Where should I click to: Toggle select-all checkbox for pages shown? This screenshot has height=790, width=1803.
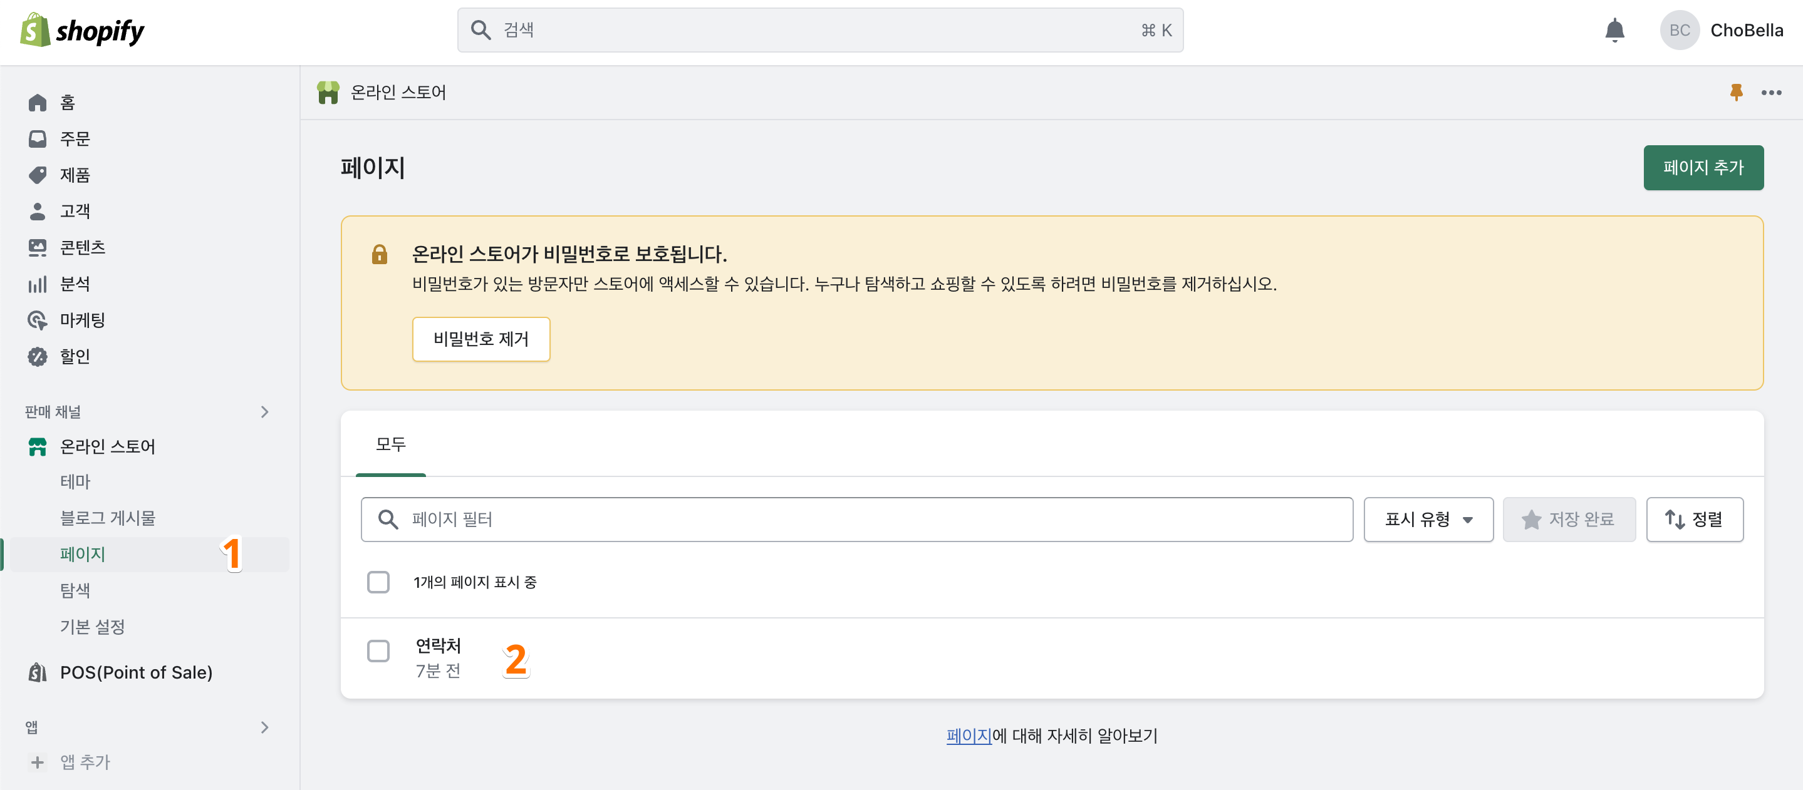pos(378,582)
